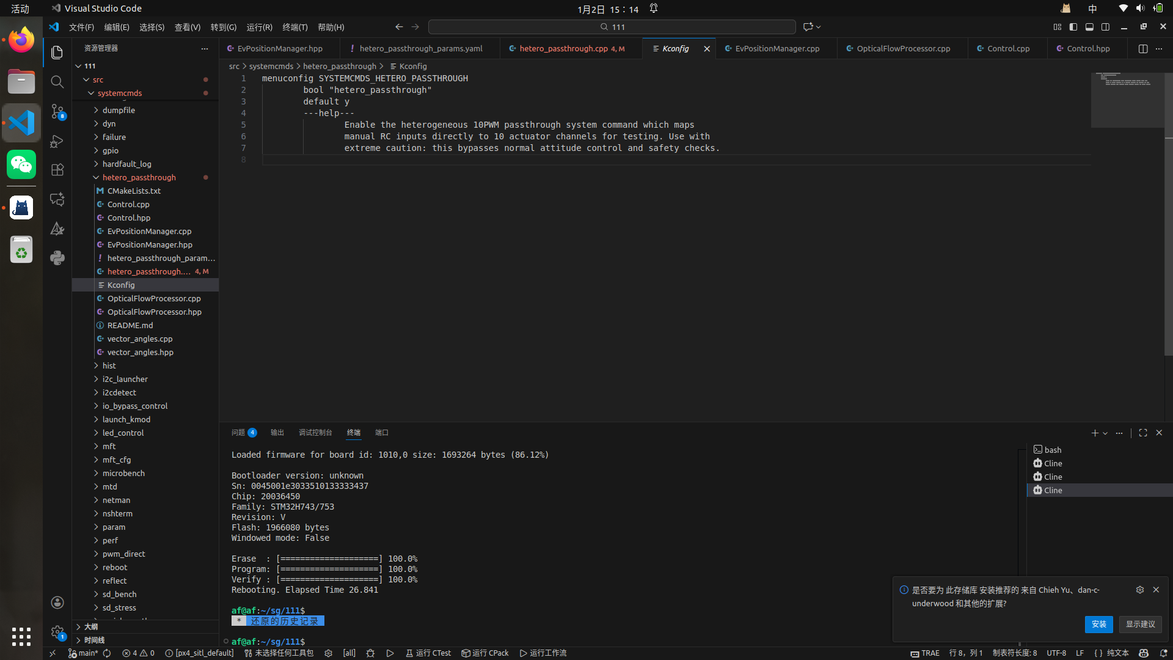The height and width of the screenshot is (660, 1173).
Task: Open the Search view in activity bar
Action: coord(57,82)
